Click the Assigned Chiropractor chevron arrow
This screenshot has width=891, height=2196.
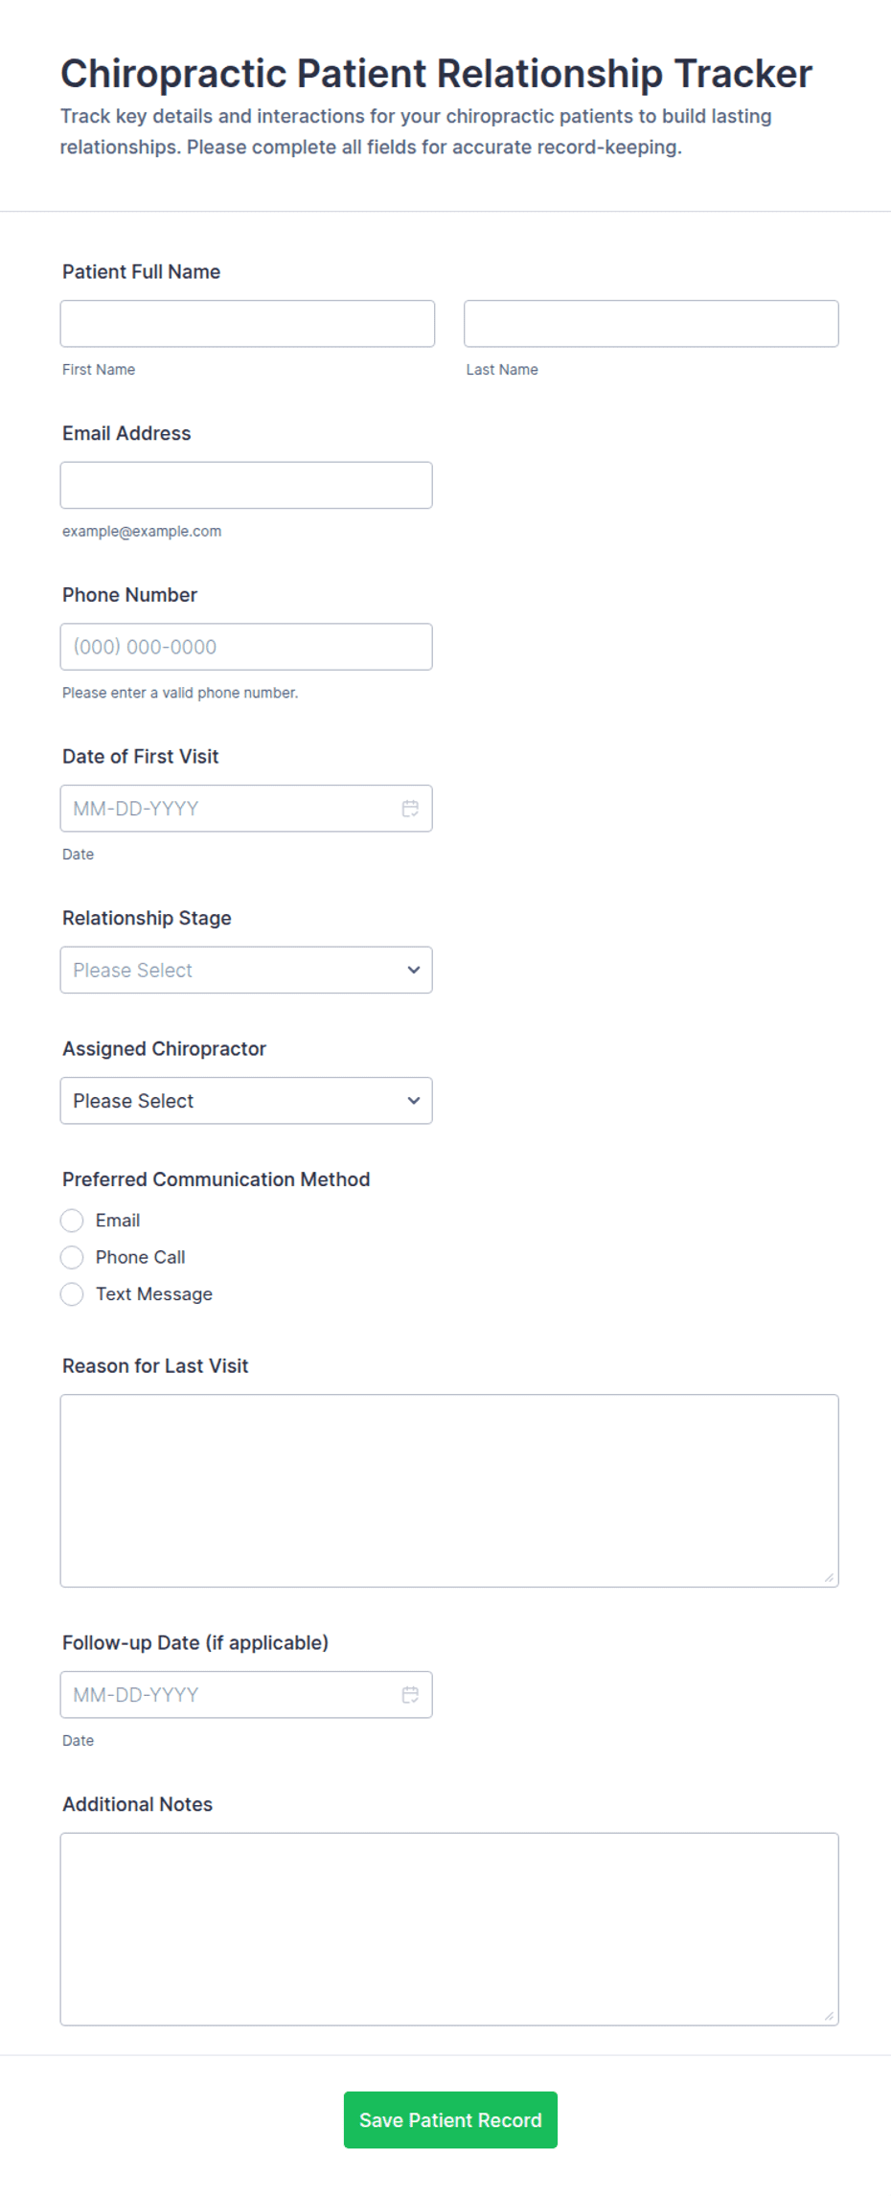(414, 1101)
